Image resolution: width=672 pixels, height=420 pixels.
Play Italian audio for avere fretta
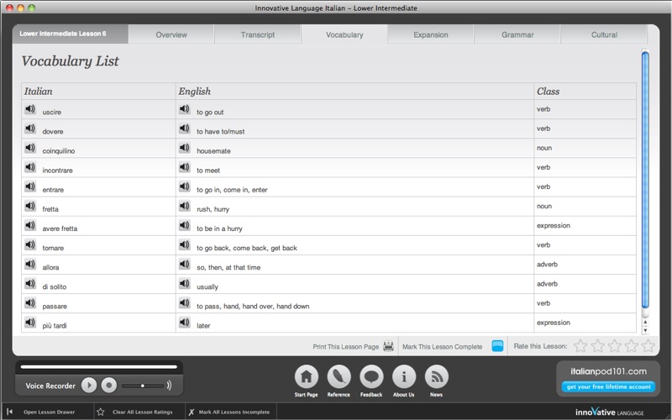click(30, 225)
